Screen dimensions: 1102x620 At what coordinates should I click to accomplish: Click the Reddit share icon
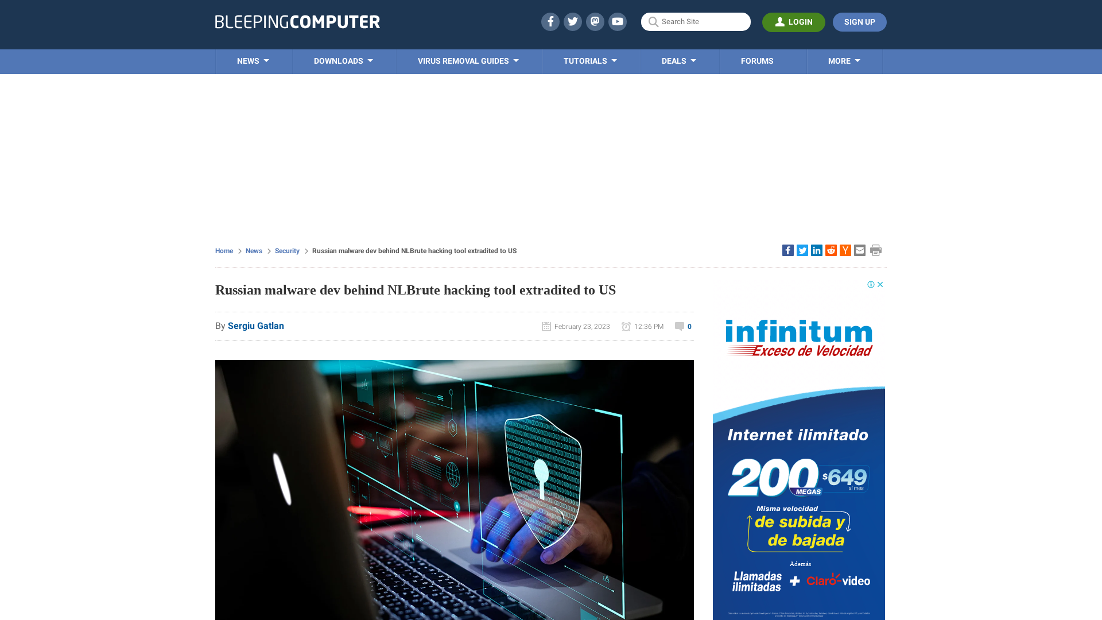tap(831, 250)
